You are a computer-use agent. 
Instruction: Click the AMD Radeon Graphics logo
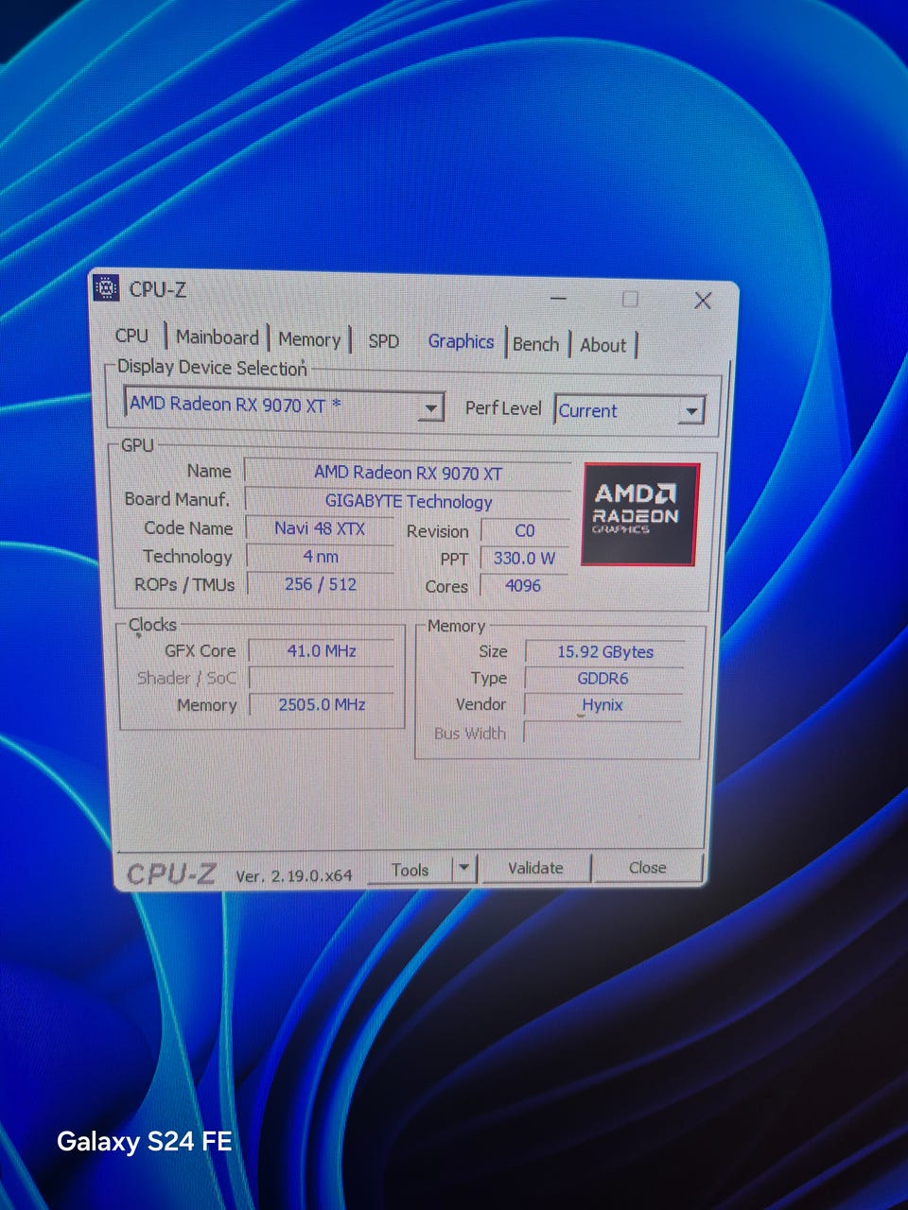(x=640, y=514)
